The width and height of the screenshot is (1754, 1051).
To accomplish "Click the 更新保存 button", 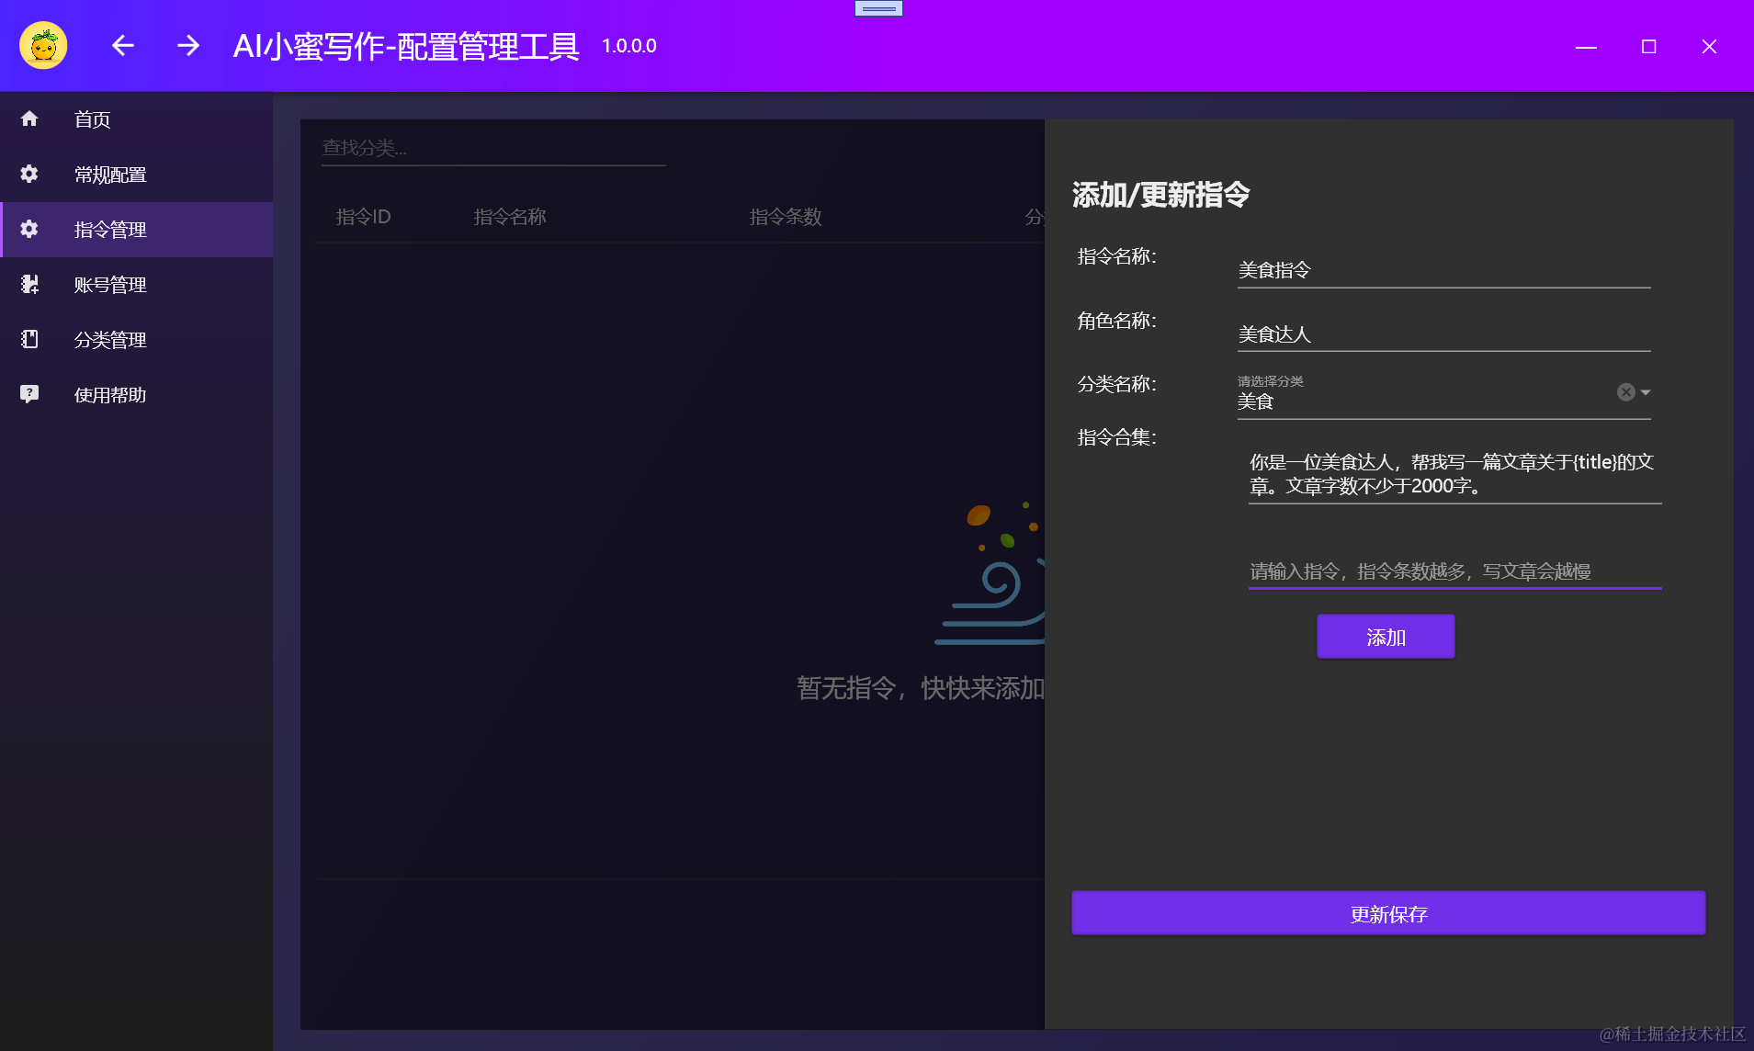I will click(x=1388, y=914).
